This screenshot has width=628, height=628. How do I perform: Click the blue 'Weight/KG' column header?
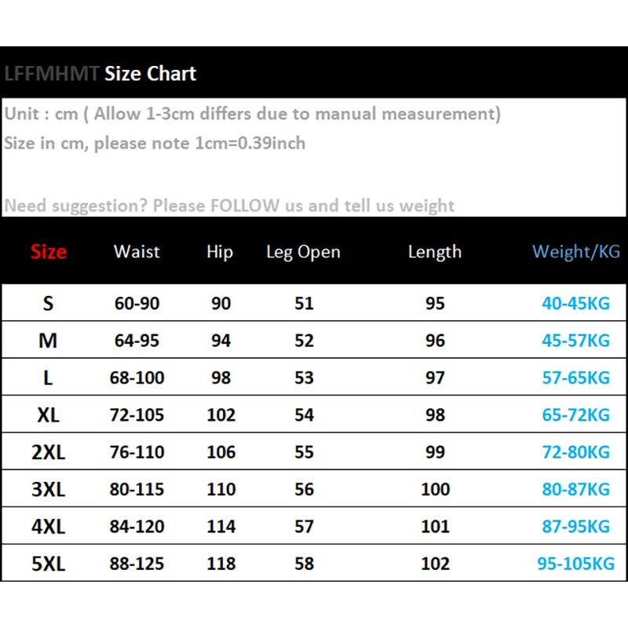pos(576,252)
